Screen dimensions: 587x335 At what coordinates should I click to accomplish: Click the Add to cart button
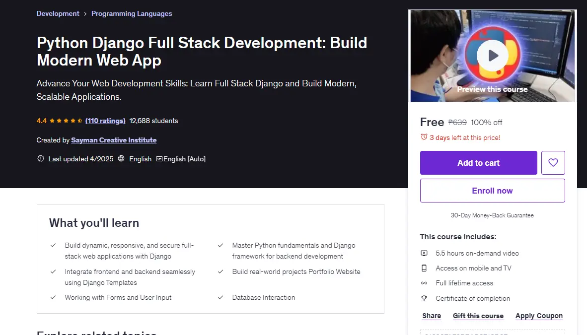pos(478,162)
